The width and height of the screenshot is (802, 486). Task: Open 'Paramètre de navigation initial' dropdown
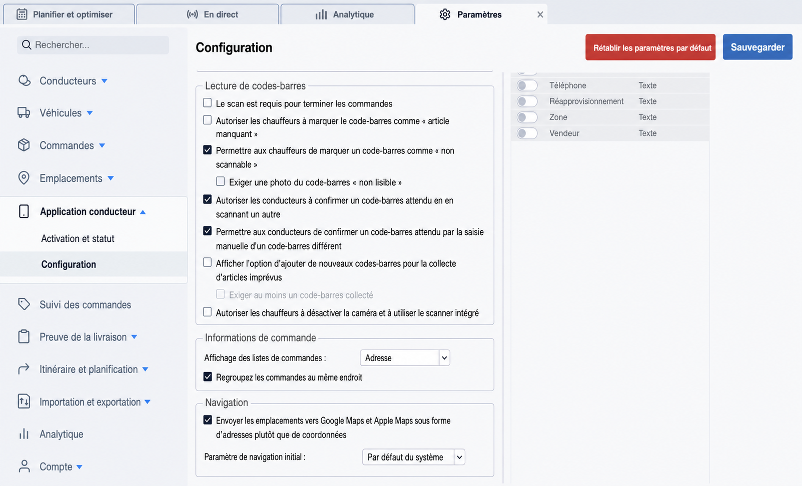click(413, 457)
